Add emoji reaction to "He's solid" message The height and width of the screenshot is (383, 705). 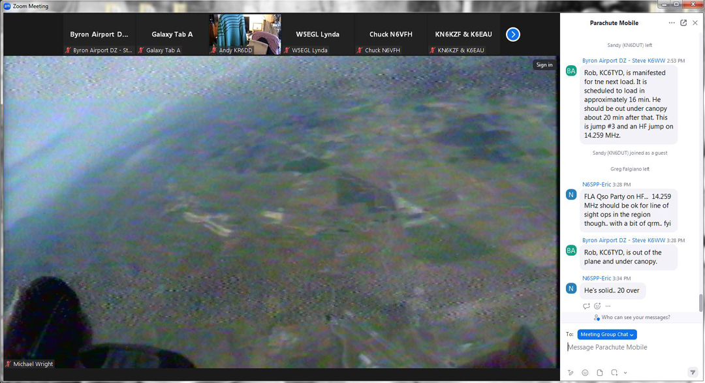(x=597, y=306)
